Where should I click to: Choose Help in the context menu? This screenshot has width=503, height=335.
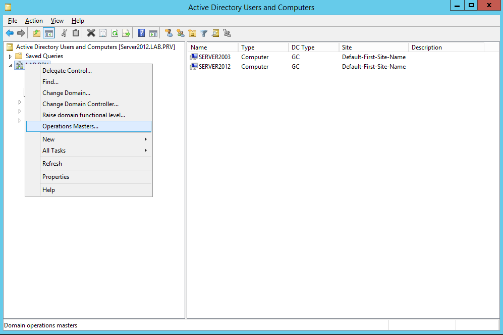click(88, 190)
